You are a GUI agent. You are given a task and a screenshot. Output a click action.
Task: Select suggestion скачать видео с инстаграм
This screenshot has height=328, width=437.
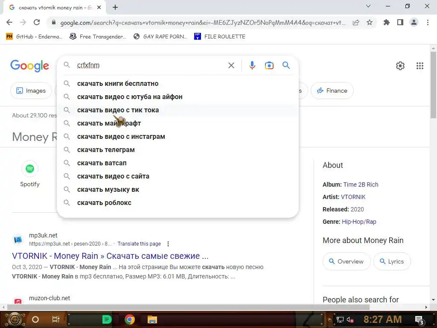[178, 137]
